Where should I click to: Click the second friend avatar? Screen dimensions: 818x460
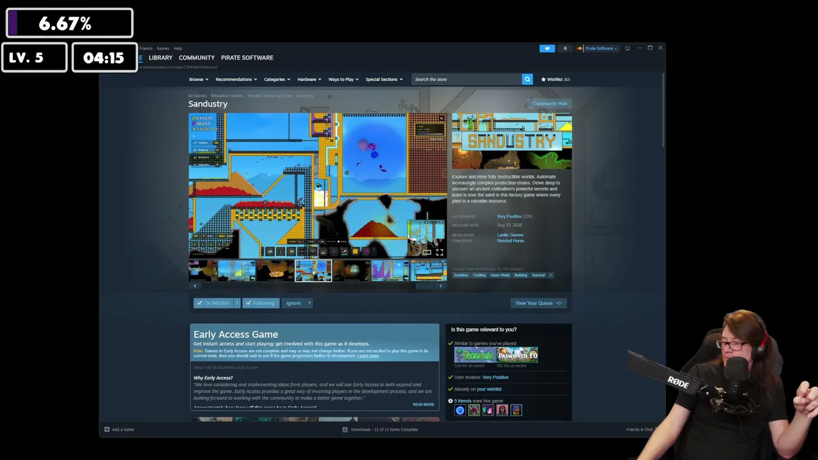tap(474, 410)
